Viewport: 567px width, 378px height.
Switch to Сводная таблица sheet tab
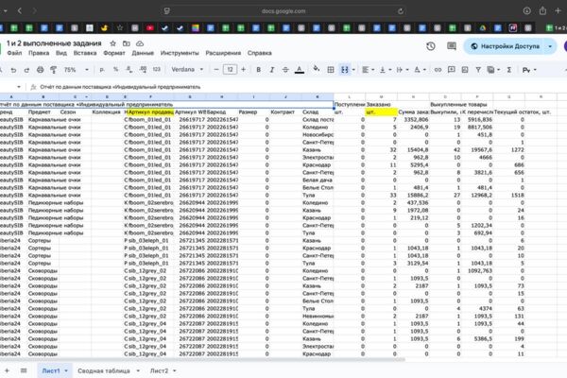pyautogui.click(x=104, y=370)
